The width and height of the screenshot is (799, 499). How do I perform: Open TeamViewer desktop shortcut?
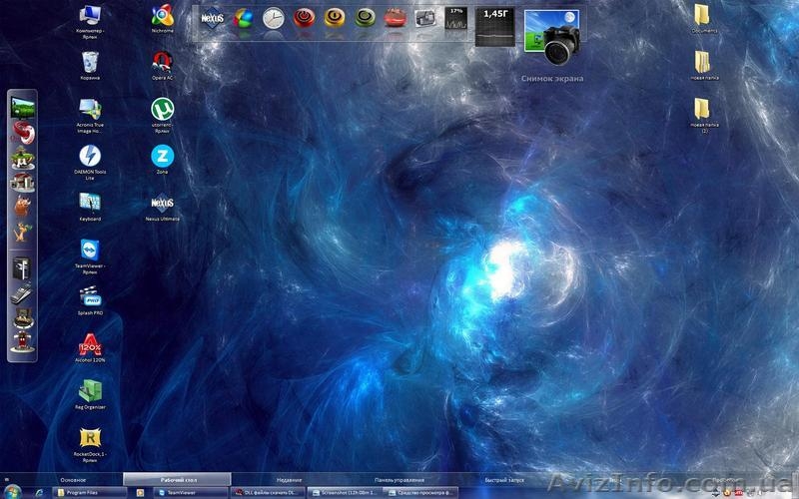coord(90,249)
